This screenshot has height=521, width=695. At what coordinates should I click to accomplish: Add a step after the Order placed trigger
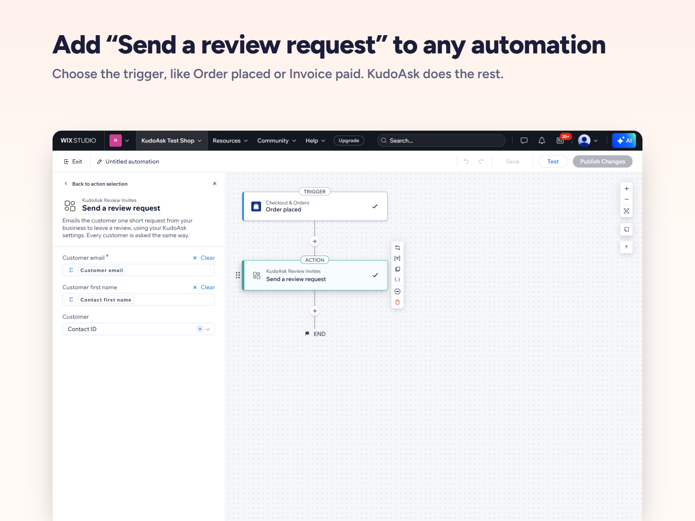coord(315,241)
